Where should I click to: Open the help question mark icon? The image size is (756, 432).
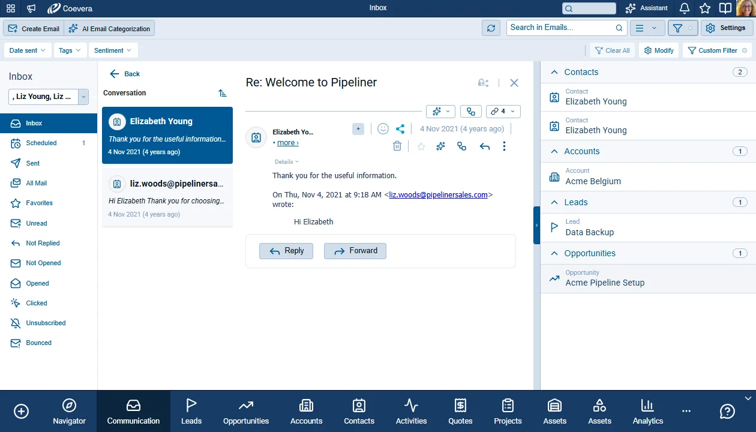coord(727,411)
